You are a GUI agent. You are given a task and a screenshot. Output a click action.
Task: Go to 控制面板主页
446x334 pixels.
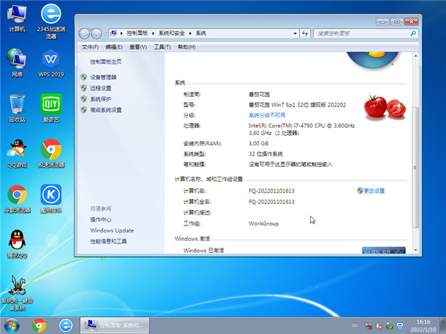click(x=106, y=62)
